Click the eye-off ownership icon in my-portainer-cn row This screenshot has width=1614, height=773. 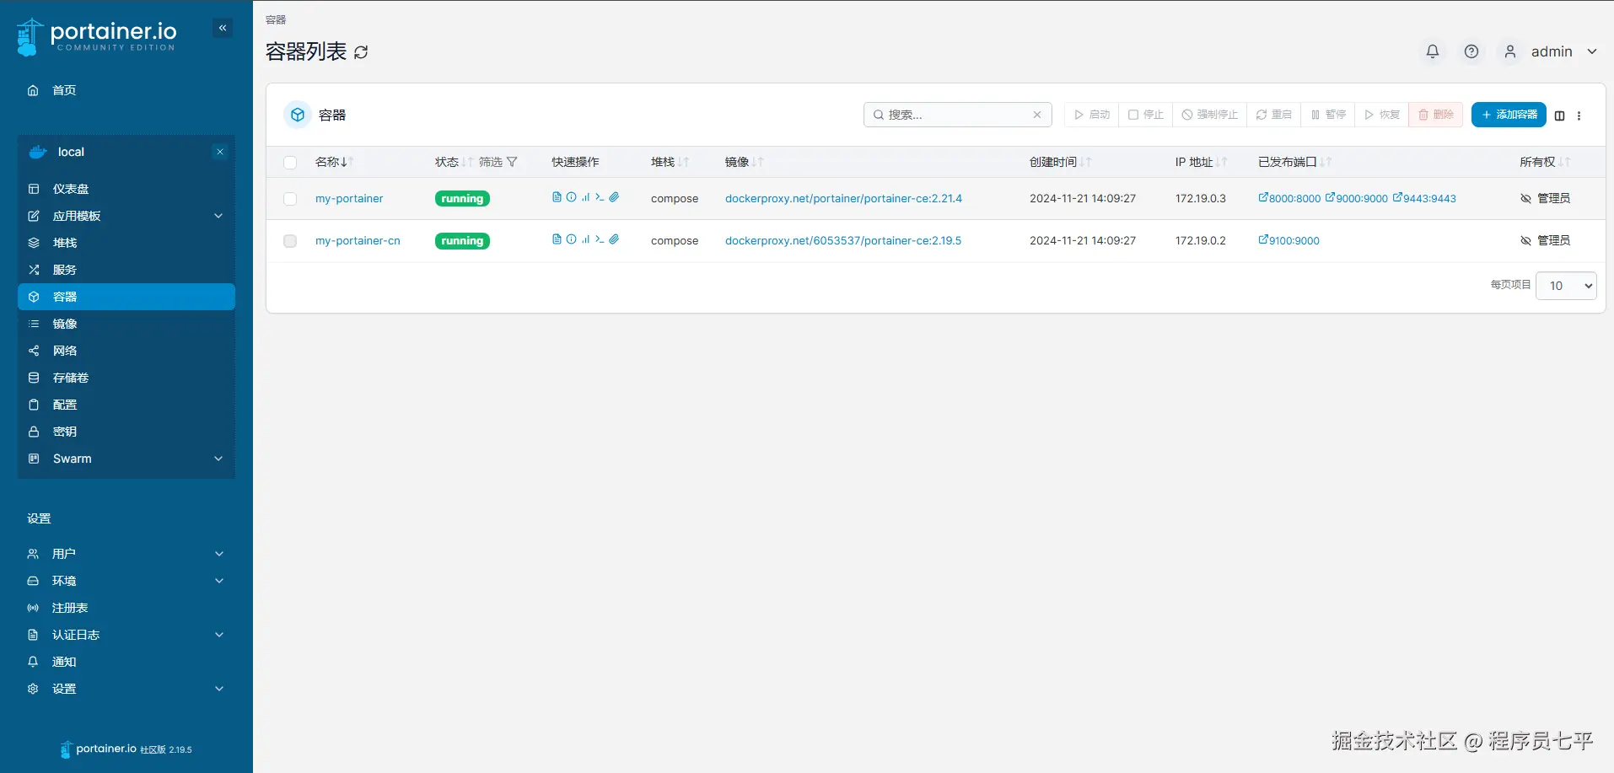point(1525,240)
